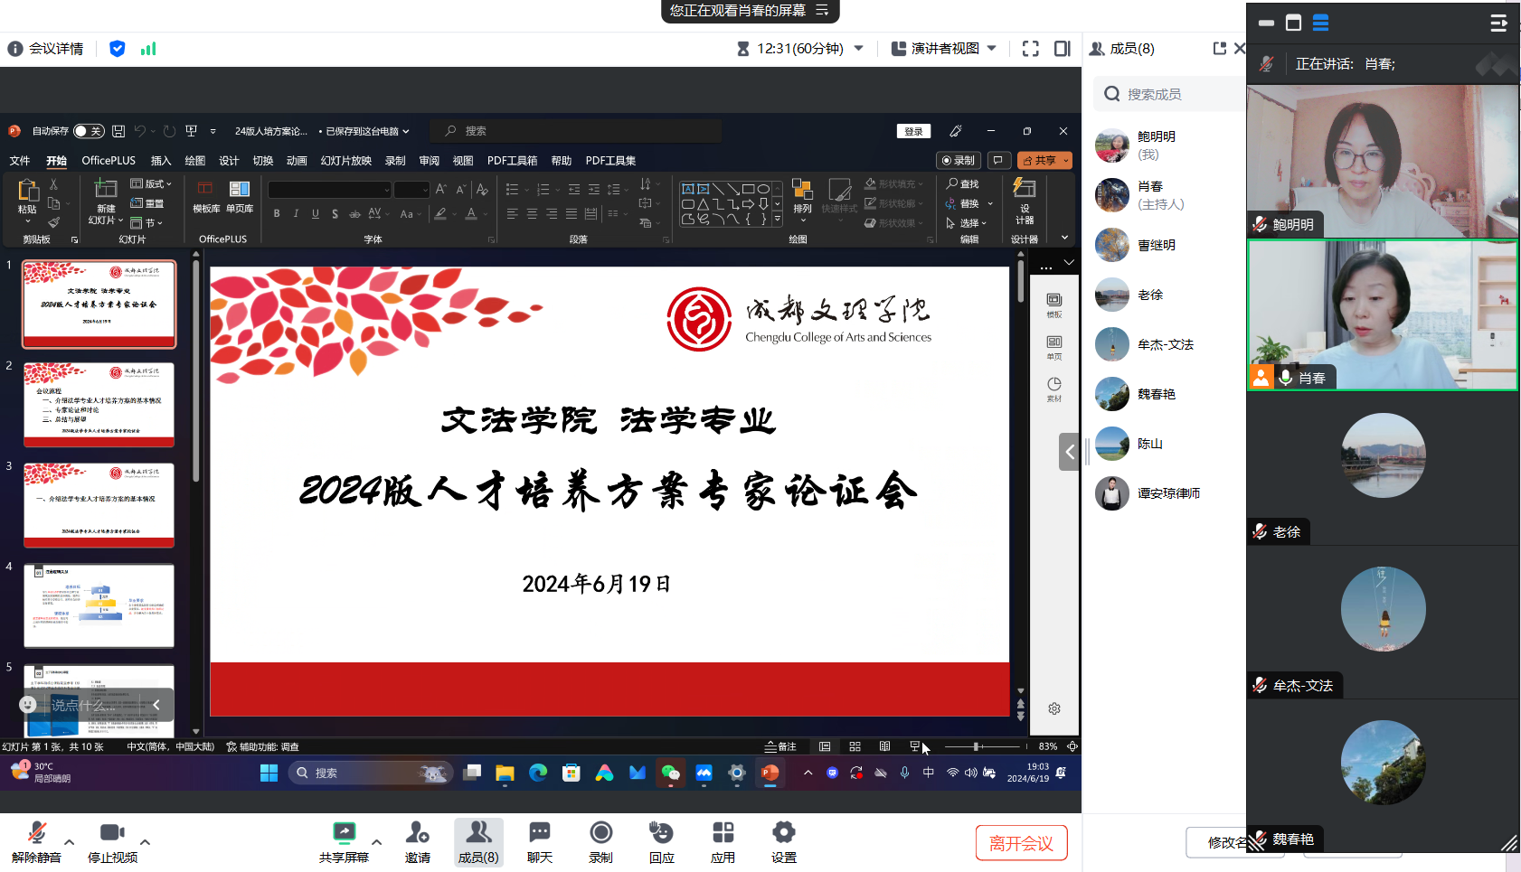Expand share screen options arrow

pyautogui.click(x=377, y=841)
